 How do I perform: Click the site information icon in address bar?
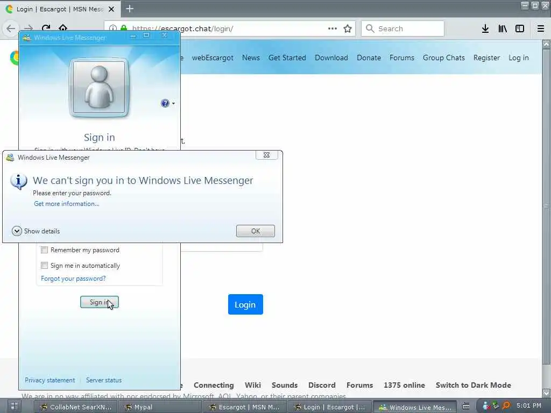tap(113, 28)
